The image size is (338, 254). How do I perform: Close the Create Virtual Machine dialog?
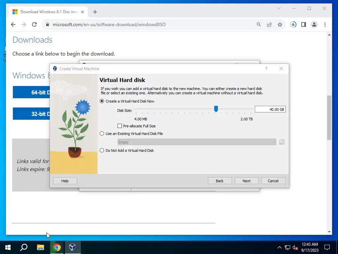coord(281,68)
